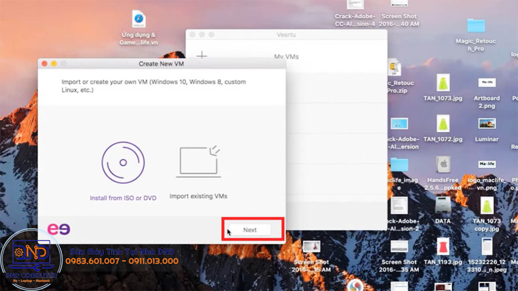
Task: Select the TAN_1073 copy.jpg desktop file
Action: point(487,206)
